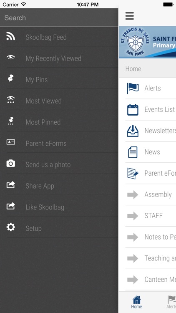The image size is (176, 313).
Task: Open the Send us a photo camera icon
Action: point(10,164)
